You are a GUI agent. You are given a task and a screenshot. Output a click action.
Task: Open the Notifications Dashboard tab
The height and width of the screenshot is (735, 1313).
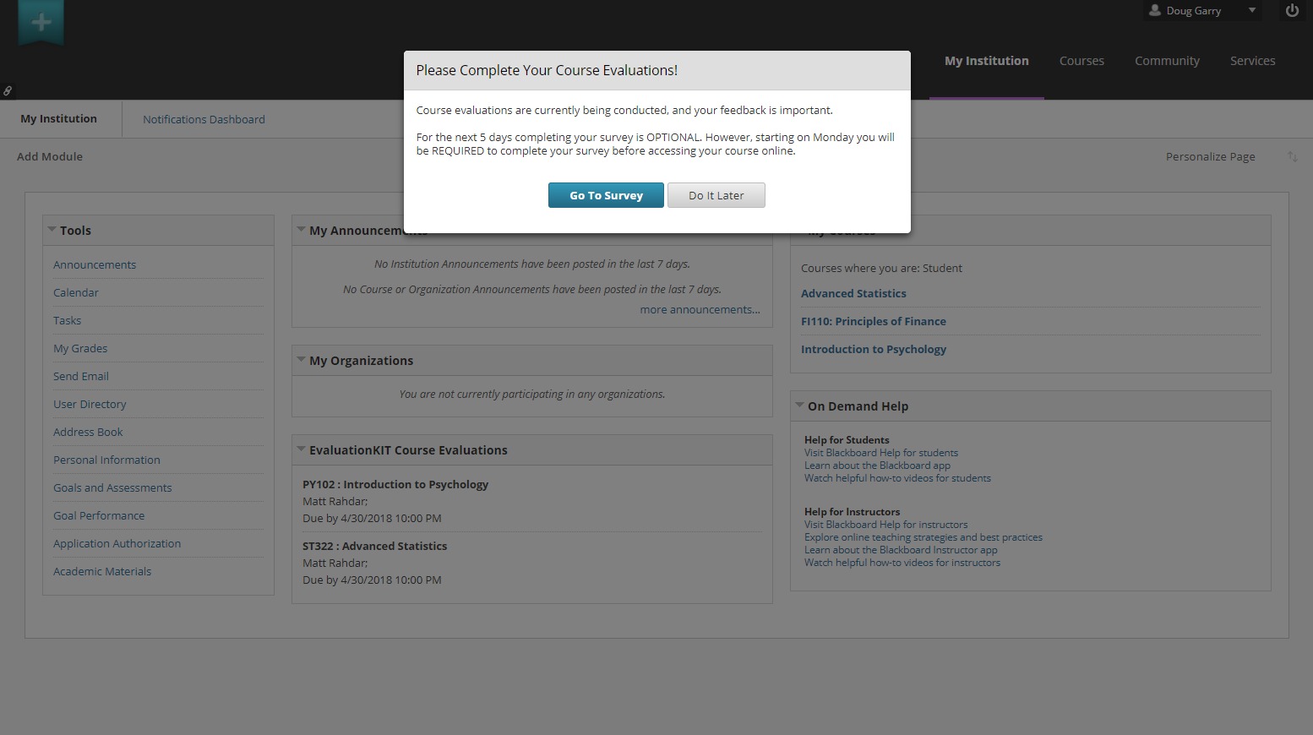tap(204, 120)
